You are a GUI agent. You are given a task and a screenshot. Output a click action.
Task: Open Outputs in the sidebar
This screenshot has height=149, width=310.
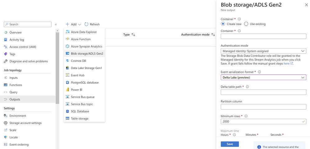28,100
